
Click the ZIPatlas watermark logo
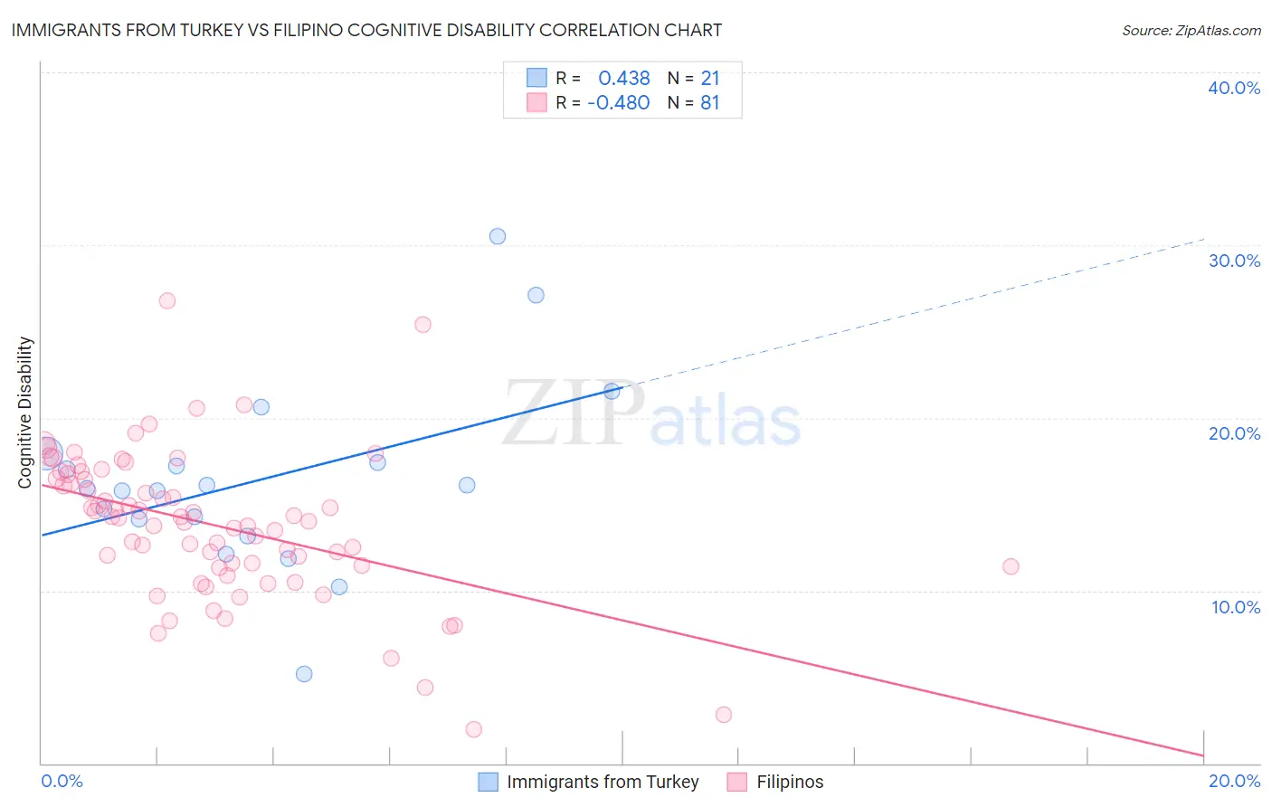pyautogui.click(x=651, y=414)
